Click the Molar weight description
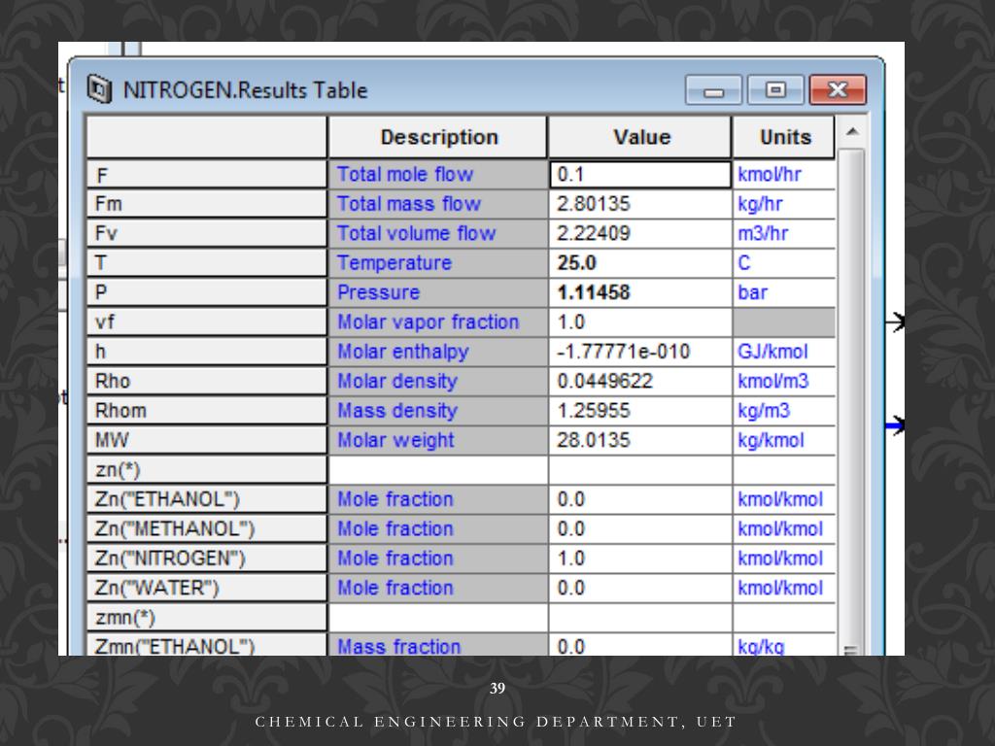The height and width of the screenshot is (746, 995). tap(438, 440)
